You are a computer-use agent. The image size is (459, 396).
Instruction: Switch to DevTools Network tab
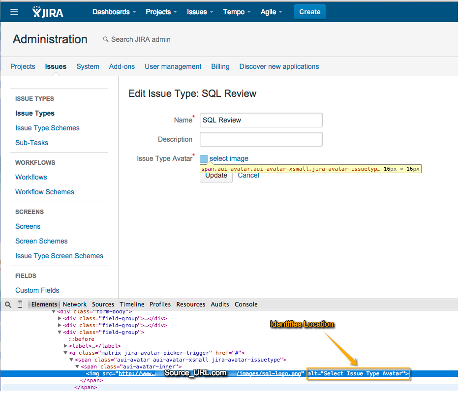(x=75, y=305)
